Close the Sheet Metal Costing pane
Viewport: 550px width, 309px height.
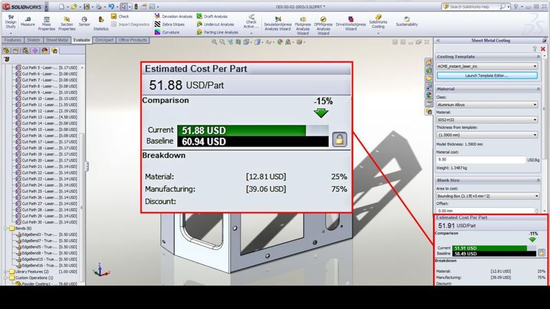543,49
